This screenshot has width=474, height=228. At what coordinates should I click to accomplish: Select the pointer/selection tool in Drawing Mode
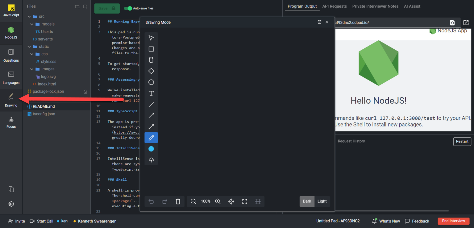click(x=151, y=38)
